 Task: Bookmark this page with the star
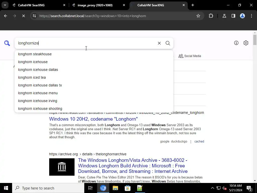tap(198, 16)
